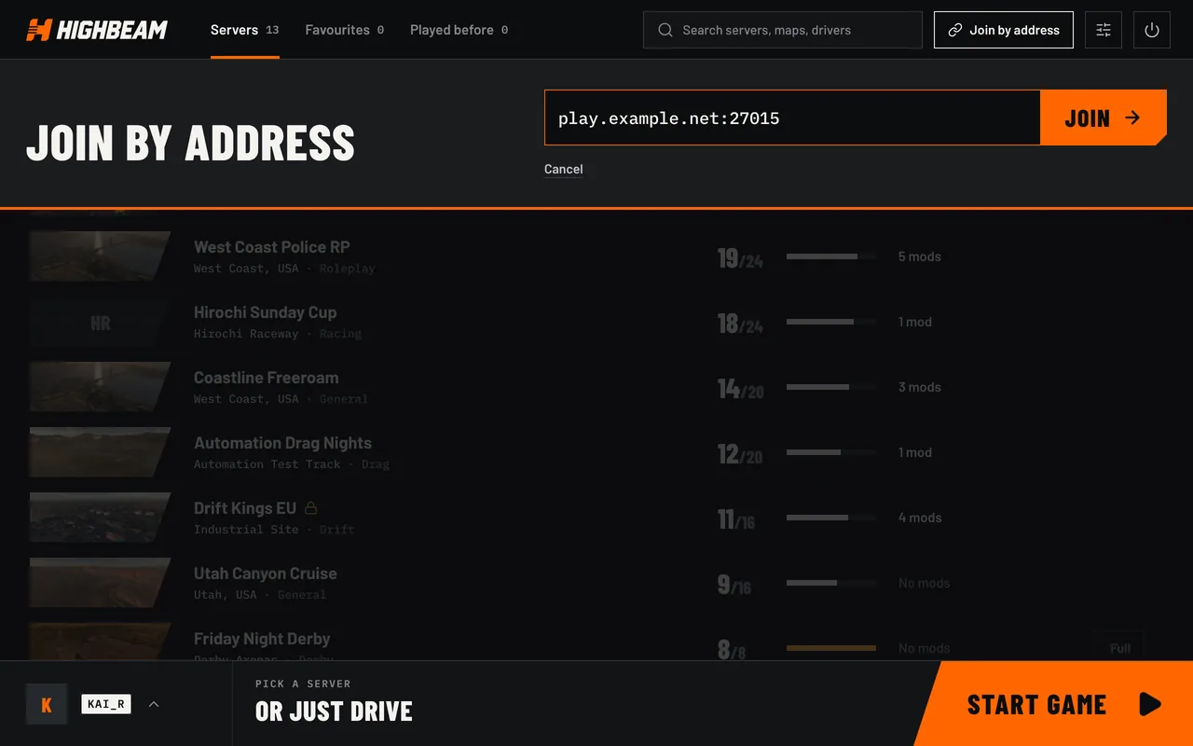Select the Automation Drag Nights thumbnail
This screenshot has width=1193, height=746.
(100, 452)
